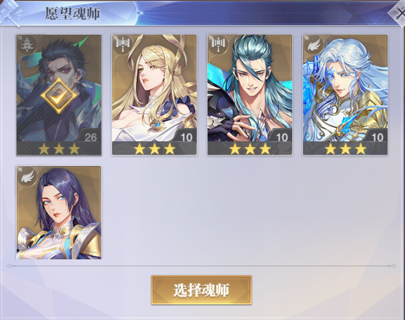Click the tower class icon on the teal-haired card
This screenshot has height=320, width=405.
[218, 44]
